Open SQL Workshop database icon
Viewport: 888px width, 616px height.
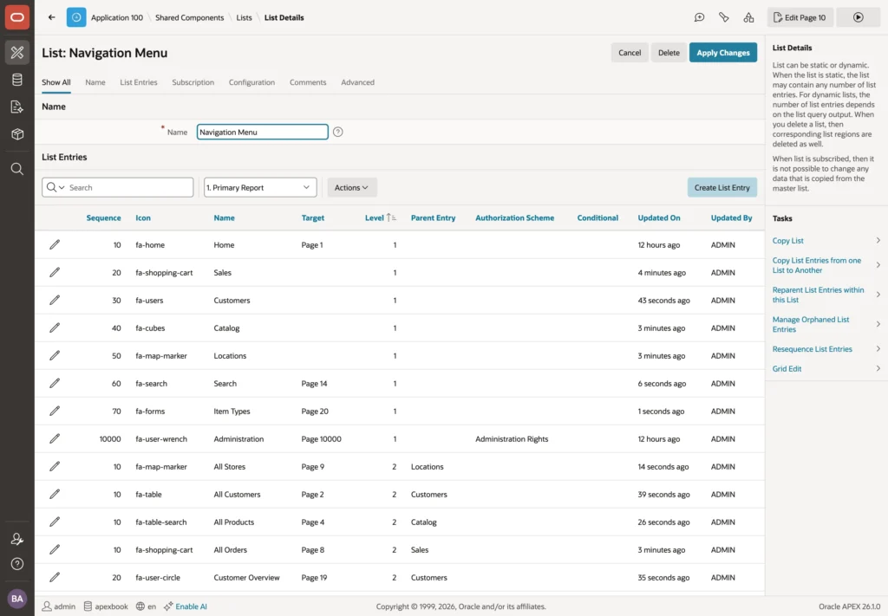coord(17,80)
